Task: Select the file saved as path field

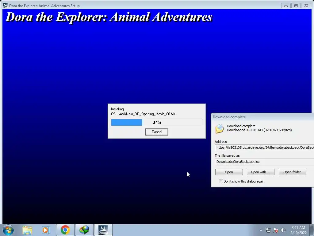Action: [264, 162]
